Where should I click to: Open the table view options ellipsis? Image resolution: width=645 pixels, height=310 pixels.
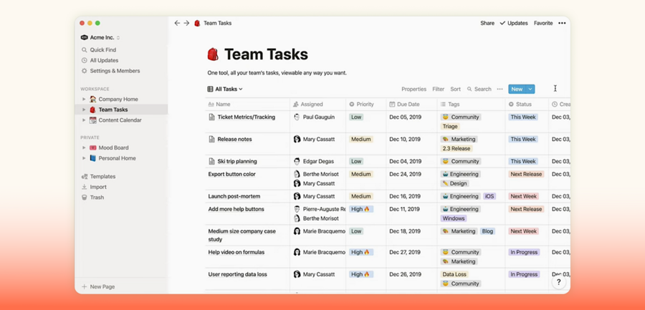[500, 89]
